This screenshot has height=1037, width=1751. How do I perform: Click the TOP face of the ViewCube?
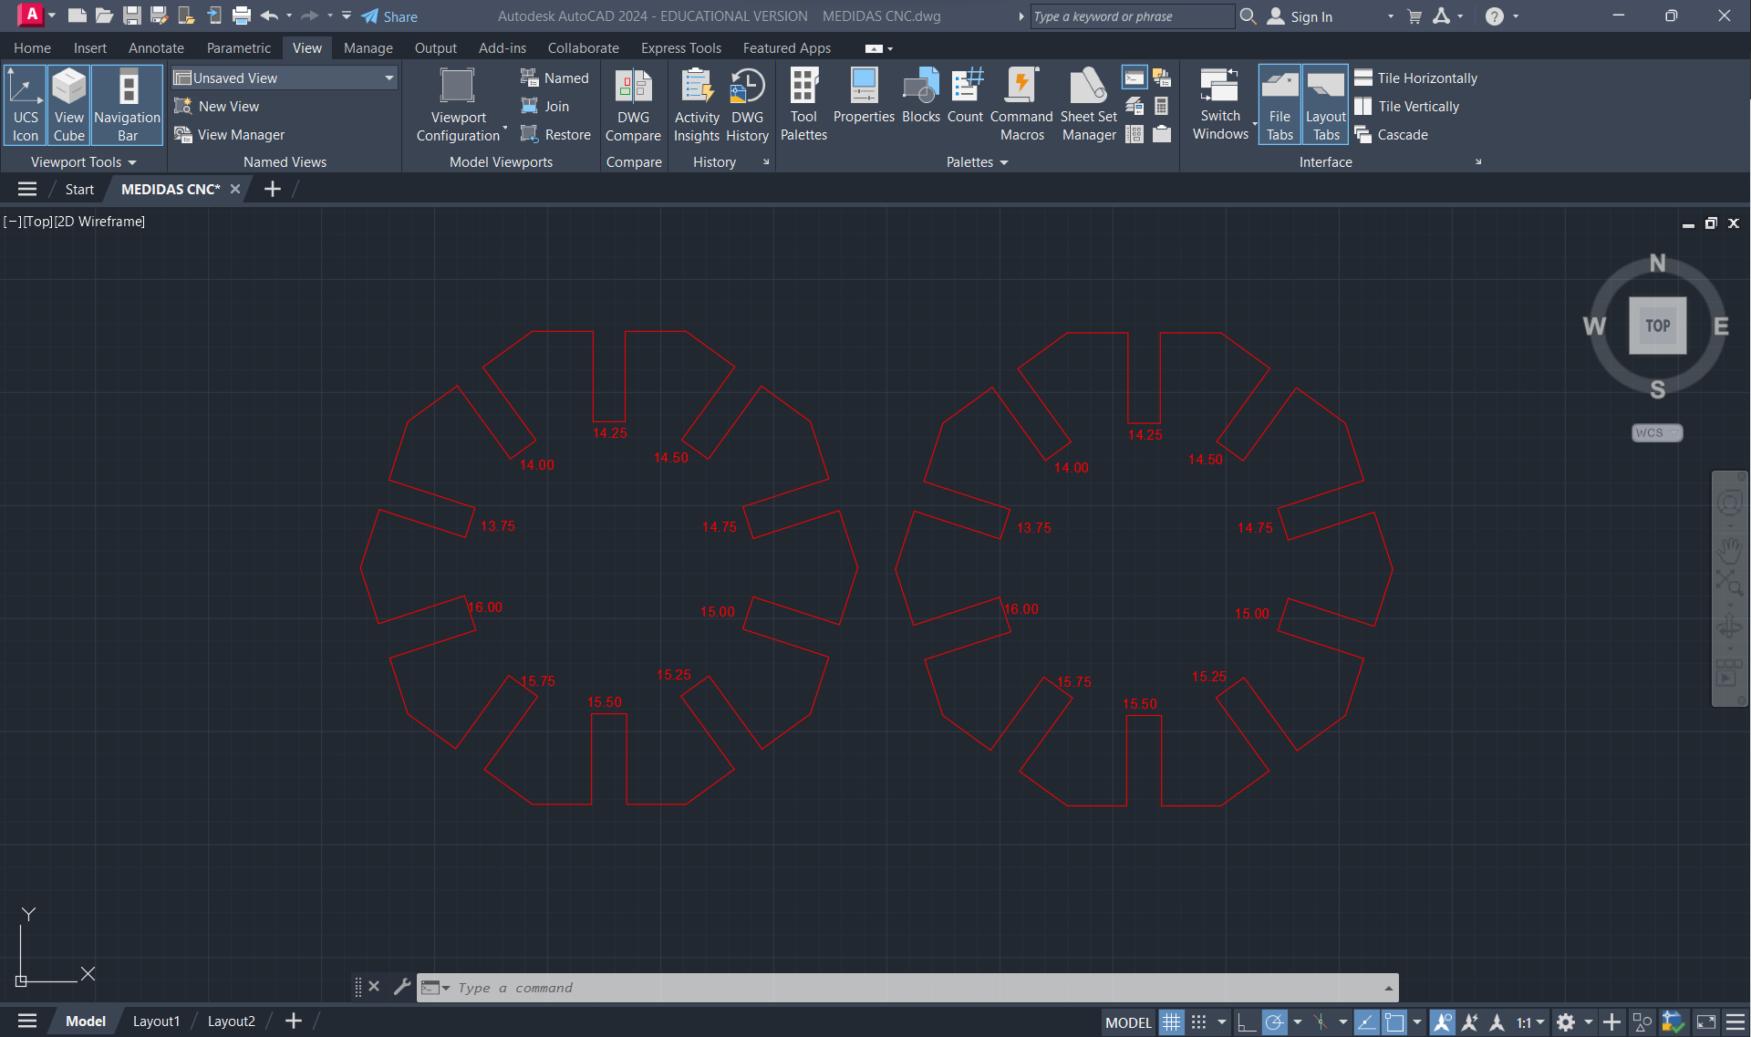(x=1657, y=325)
